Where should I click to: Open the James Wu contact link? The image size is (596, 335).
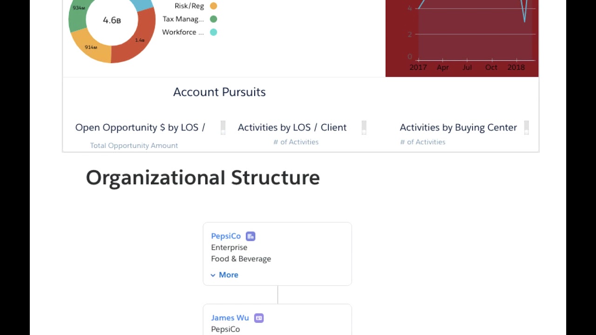[x=230, y=318]
